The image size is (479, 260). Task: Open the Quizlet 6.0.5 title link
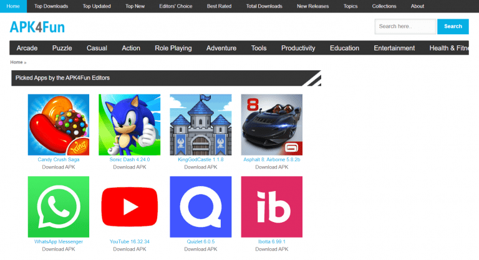pyautogui.click(x=201, y=241)
